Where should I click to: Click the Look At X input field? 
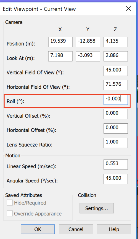[60, 56]
